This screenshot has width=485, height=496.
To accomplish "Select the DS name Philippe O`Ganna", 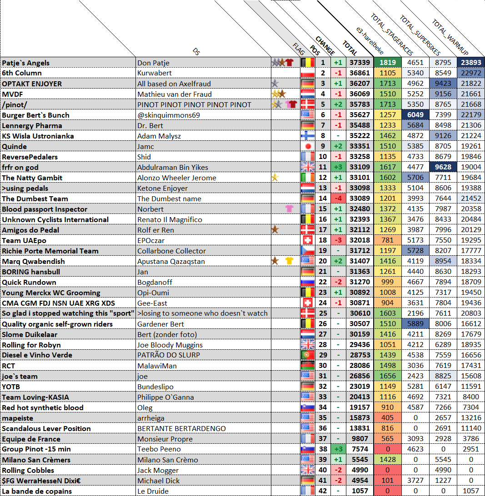I will [165, 397].
